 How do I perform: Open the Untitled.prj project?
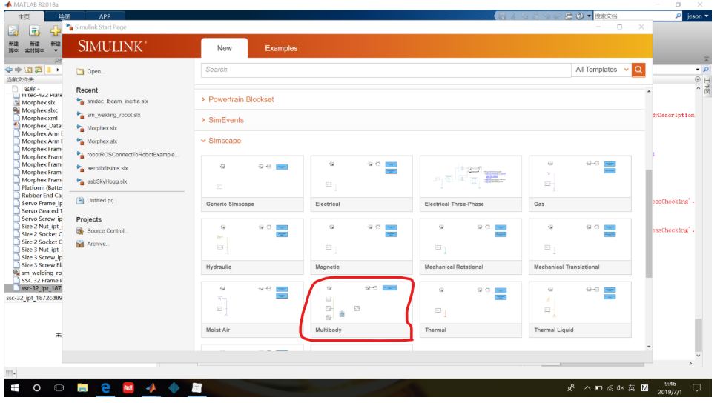[95, 200]
